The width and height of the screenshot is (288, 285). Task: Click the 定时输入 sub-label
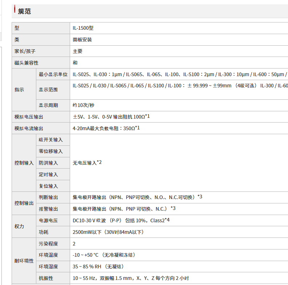click(x=48, y=174)
